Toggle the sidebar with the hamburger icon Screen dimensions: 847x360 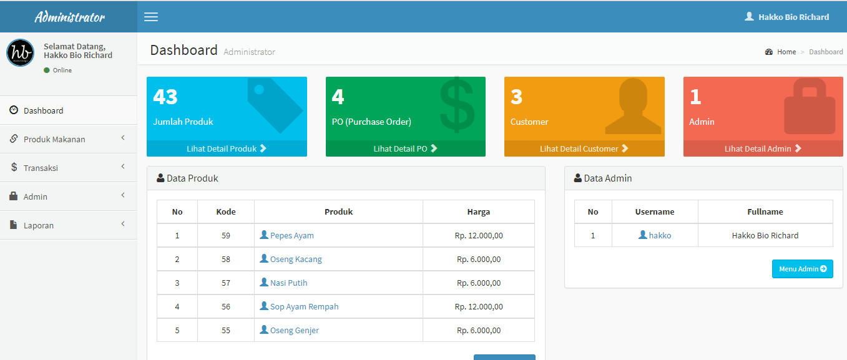pos(151,17)
